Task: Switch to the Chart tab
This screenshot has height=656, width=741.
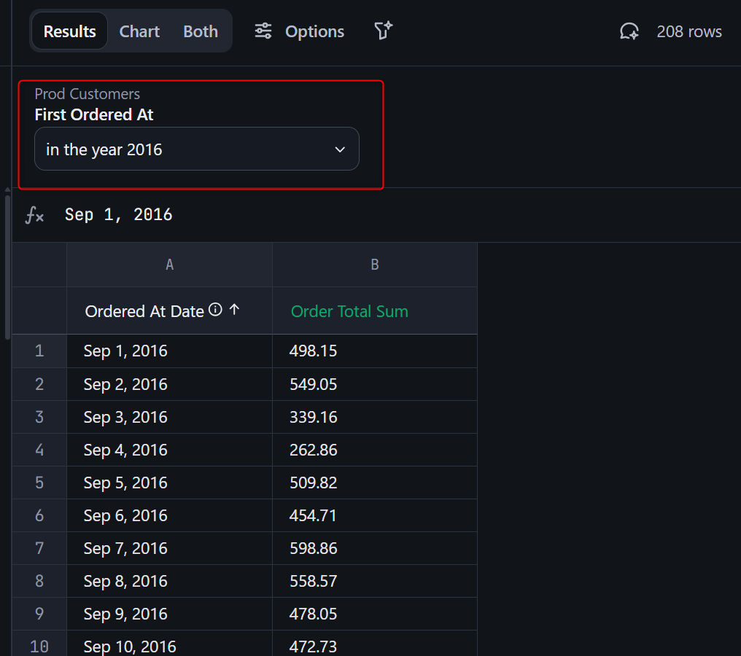Action: 139,31
